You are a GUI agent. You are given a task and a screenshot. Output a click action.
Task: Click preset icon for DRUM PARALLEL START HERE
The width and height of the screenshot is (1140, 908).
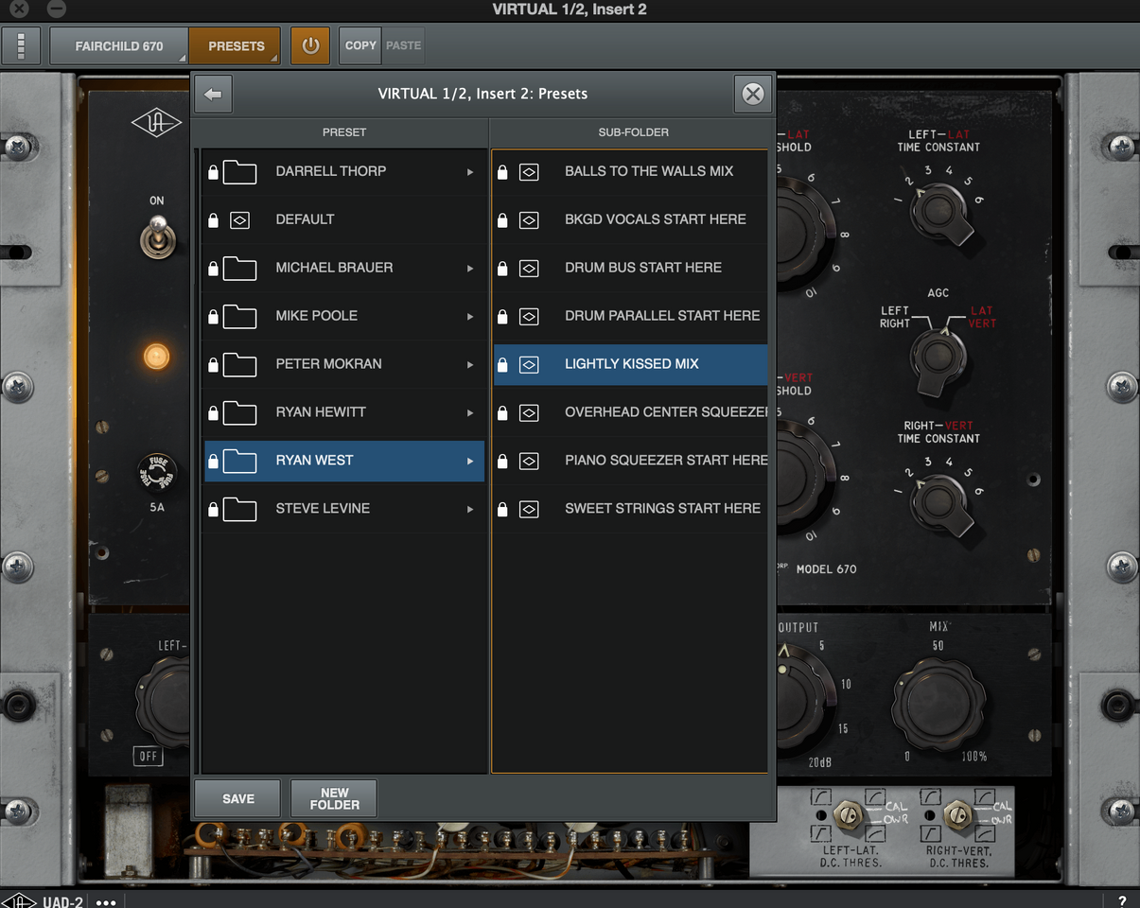pyautogui.click(x=529, y=316)
